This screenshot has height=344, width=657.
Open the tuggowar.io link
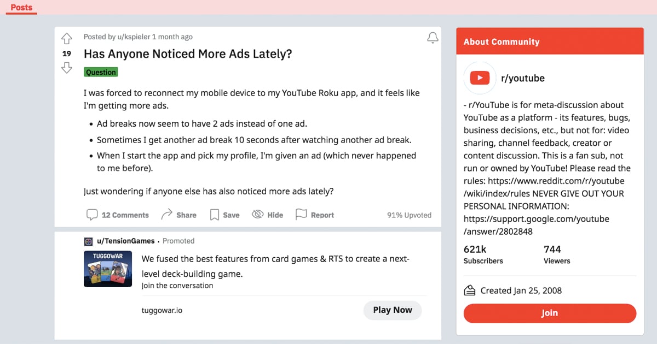coord(162,310)
